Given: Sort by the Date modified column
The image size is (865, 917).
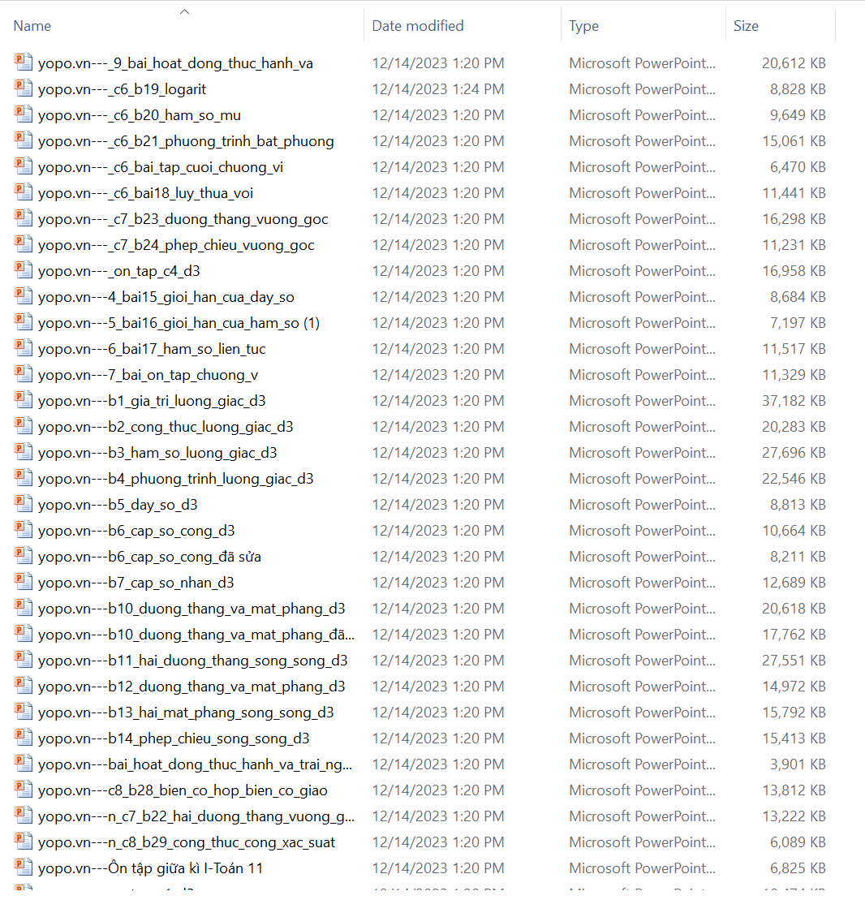Looking at the screenshot, I should pos(418,26).
